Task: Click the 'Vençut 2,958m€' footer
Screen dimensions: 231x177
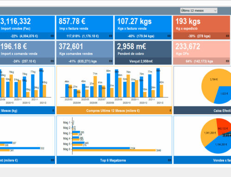Action: 141,61
